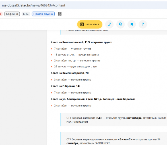The width and height of the screenshot is (167, 145).
Task: Click calendar icon in Записаться button
Action: [82, 24]
